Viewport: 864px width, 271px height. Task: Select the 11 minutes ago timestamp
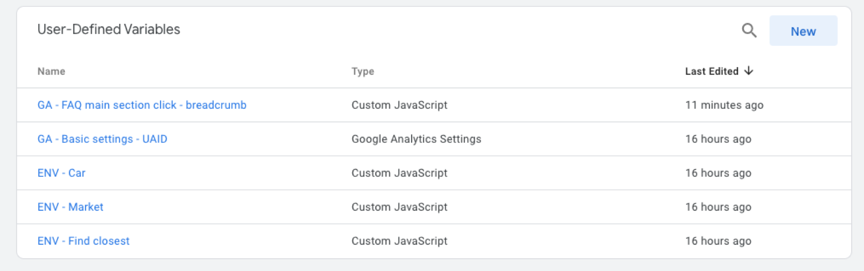pos(724,105)
